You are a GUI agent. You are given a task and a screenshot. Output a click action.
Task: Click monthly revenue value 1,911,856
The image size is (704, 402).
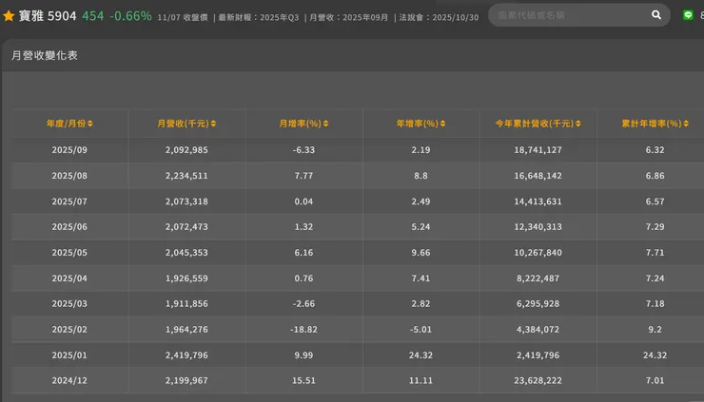tap(186, 303)
